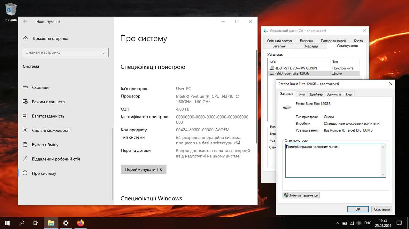The height and width of the screenshot is (229, 409).
Task: Select the Hardware tab in Local Disk properties
Action: [x=347, y=46]
